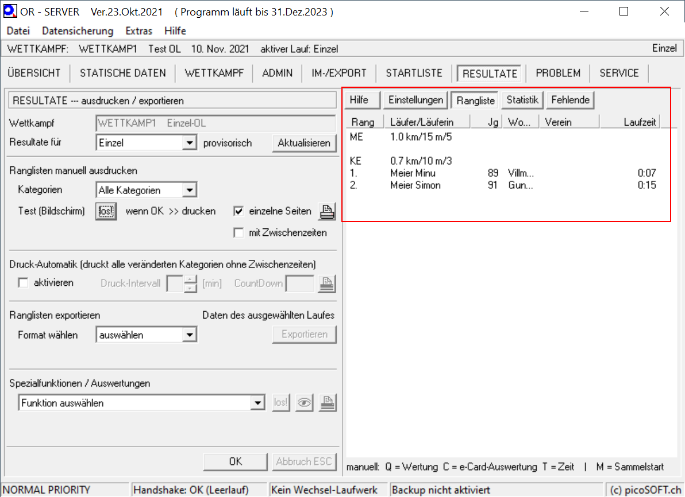Open the Resultate für Einzel dropdown
This screenshot has width=685, height=497.
(x=190, y=143)
